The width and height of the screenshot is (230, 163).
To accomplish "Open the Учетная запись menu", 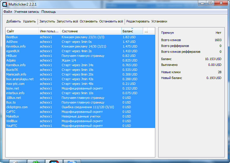I will [x=26, y=12].
